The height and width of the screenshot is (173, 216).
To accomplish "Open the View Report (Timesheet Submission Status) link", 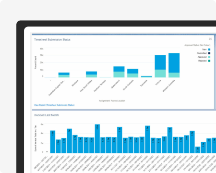I will click(54, 105).
